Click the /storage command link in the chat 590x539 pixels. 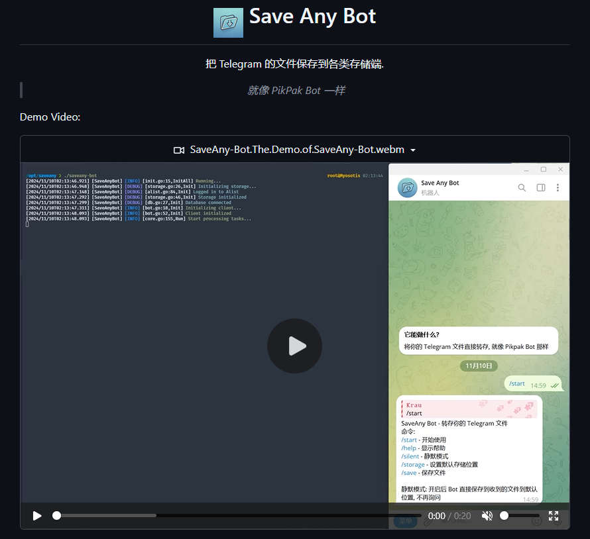pyautogui.click(x=413, y=465)
